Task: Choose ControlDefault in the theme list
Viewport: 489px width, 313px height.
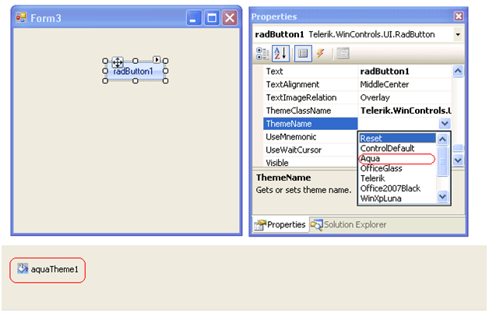Action: point(397,148)
